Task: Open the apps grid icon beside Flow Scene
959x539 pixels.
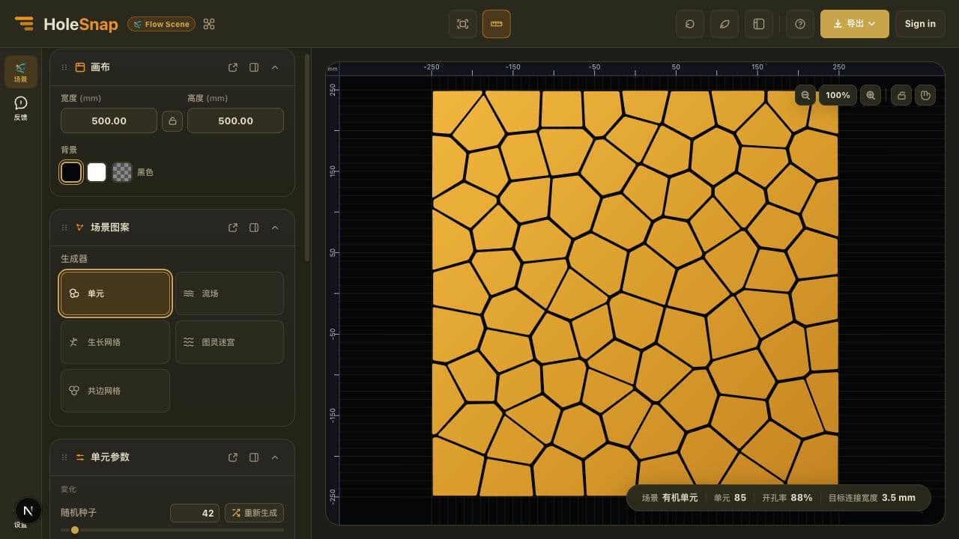Action: 209,24
